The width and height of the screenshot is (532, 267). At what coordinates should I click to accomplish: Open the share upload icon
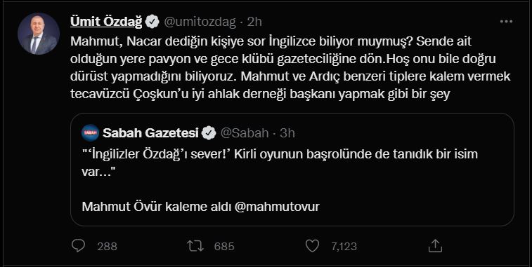434,246
